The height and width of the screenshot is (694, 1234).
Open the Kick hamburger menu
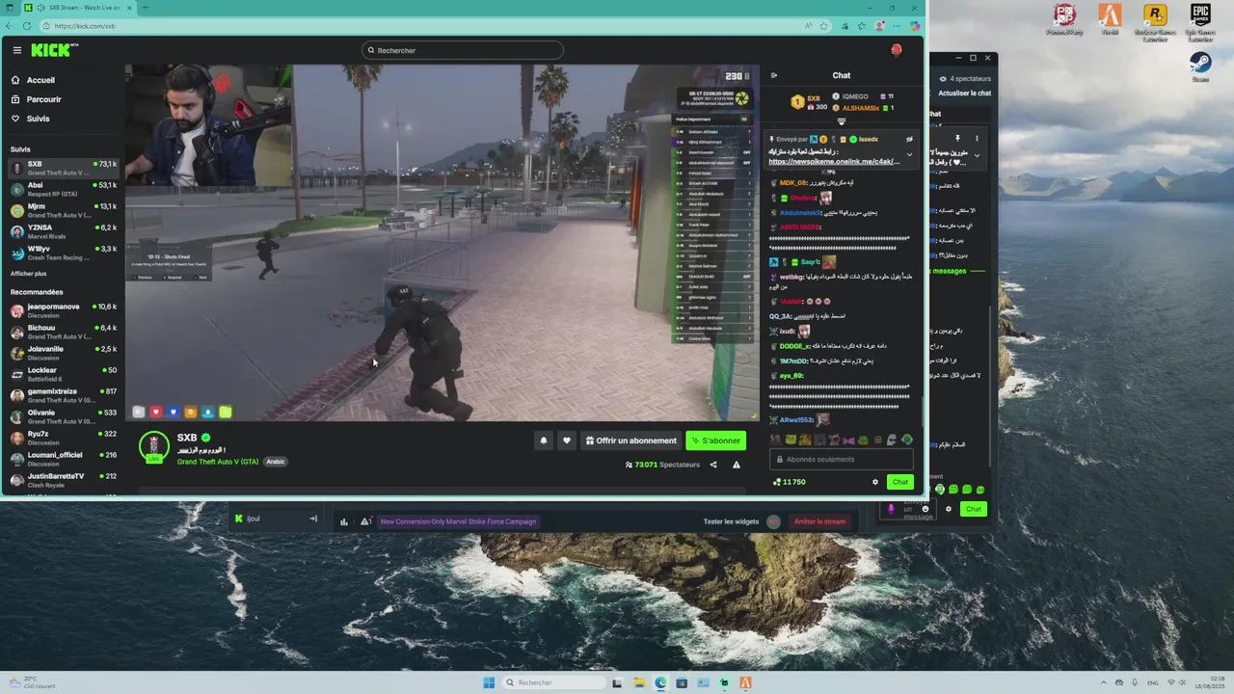pos(16,50)
